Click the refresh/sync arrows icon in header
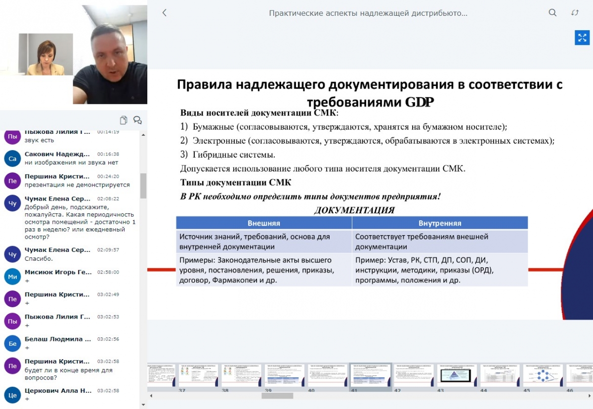Screen dimensions: 593x409 (575, 13)
